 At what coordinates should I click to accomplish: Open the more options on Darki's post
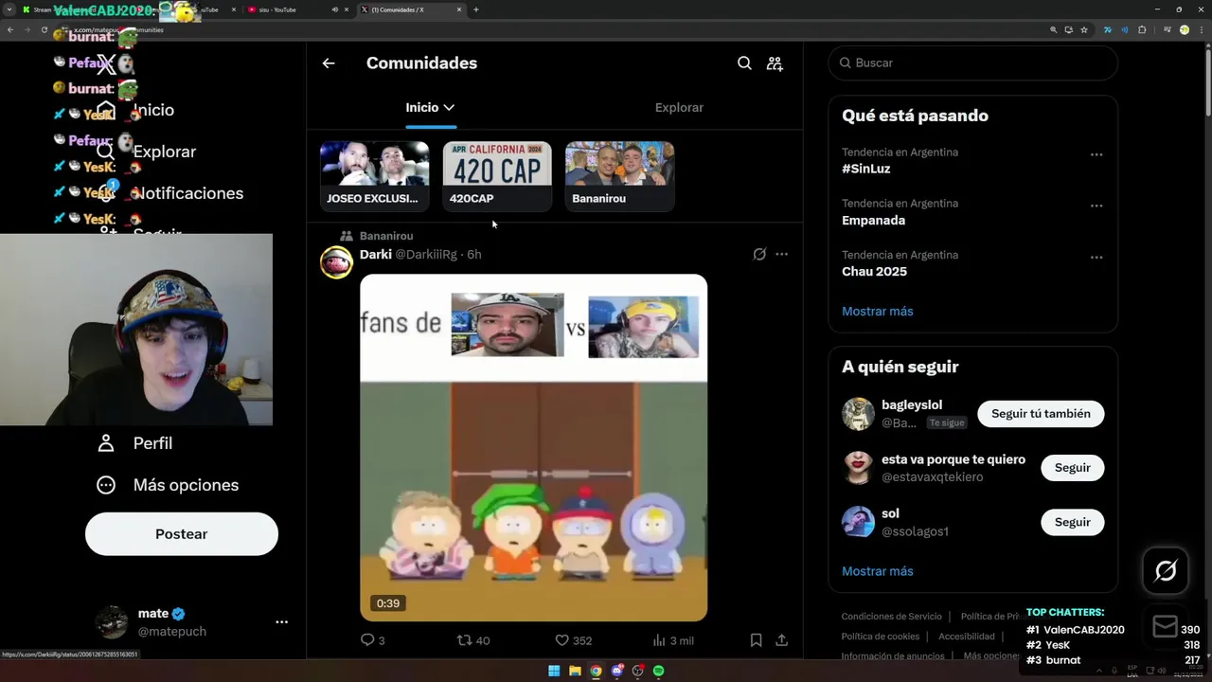(781, 254)
